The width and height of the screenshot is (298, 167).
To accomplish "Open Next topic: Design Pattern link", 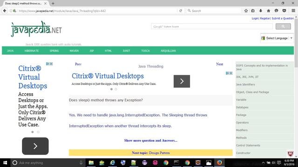I will (151, 153).
